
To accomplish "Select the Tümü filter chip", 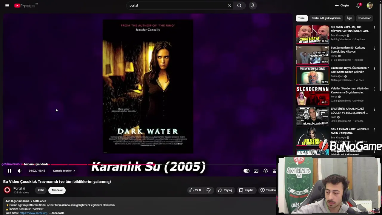I will coord(302,18).
